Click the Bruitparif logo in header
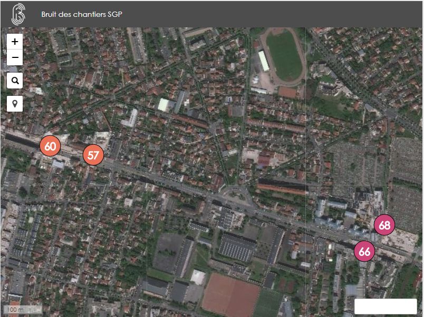424x317 pixels. point(18,14)
